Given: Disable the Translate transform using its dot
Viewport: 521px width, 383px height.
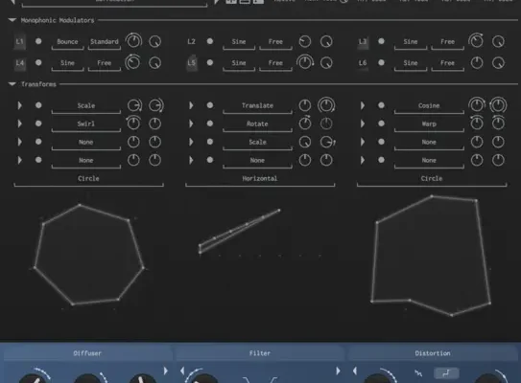Looking at the screenshot, I should point(210,105).
